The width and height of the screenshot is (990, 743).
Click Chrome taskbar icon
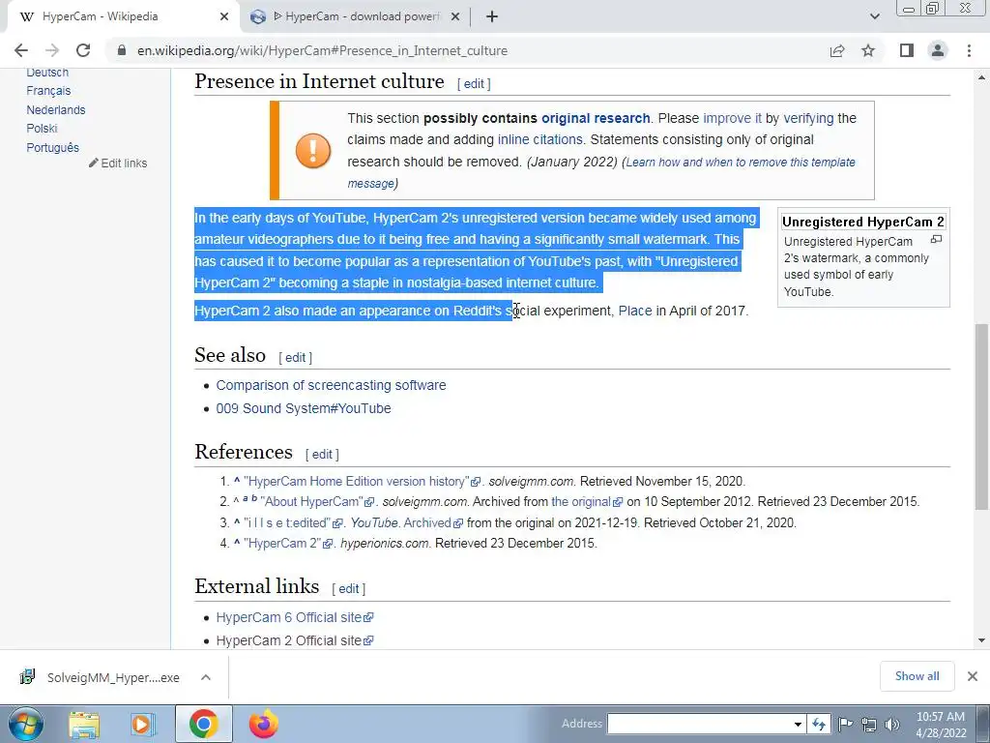[203, 724]
